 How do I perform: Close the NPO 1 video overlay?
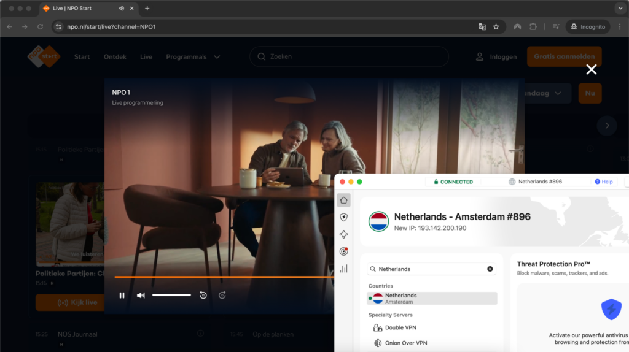pos(591,69)
